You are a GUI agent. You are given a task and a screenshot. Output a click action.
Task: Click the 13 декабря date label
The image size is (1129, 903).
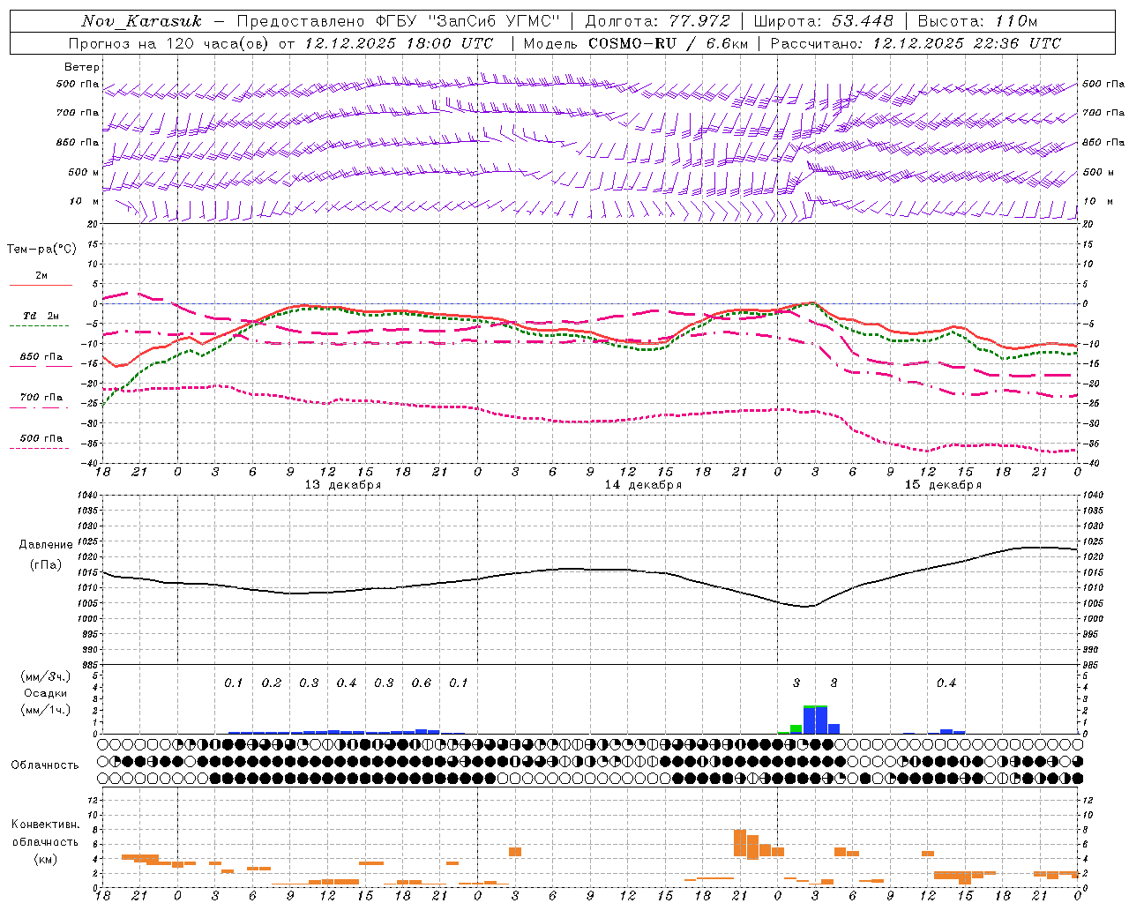(343, 485)
